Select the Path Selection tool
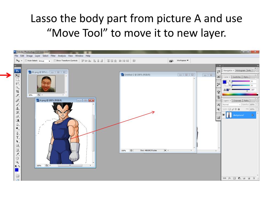This screenshot has height=205, width=273. [x=17, y=141]
